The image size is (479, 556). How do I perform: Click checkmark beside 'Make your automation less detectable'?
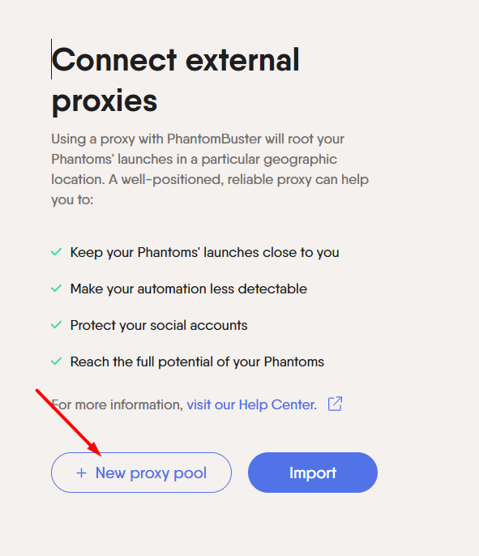tap(57, 289)
